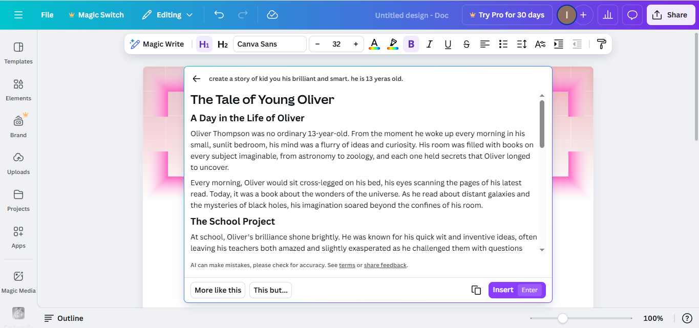
Task: Toggle bold formatting off
Action: coord(411,44)
